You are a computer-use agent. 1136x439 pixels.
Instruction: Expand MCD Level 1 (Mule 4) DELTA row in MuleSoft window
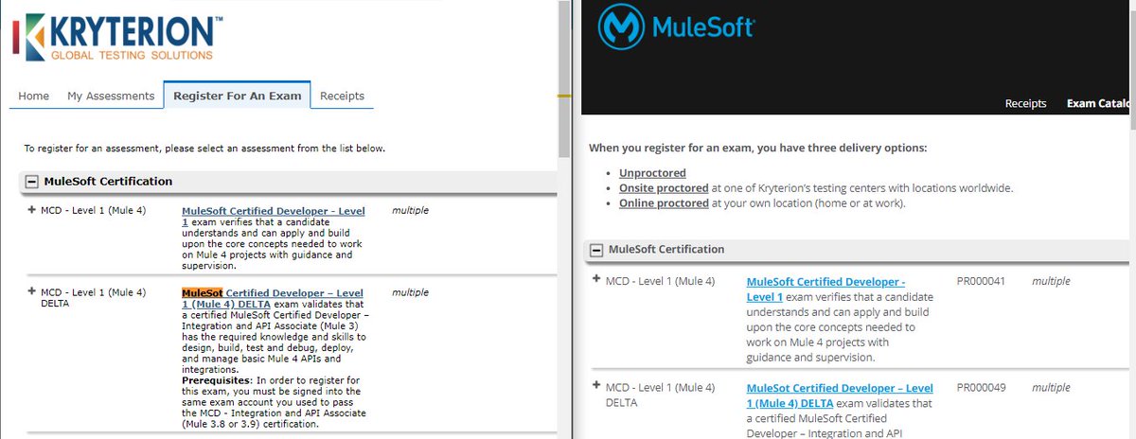pyautogui.click(x=596, y=386)
